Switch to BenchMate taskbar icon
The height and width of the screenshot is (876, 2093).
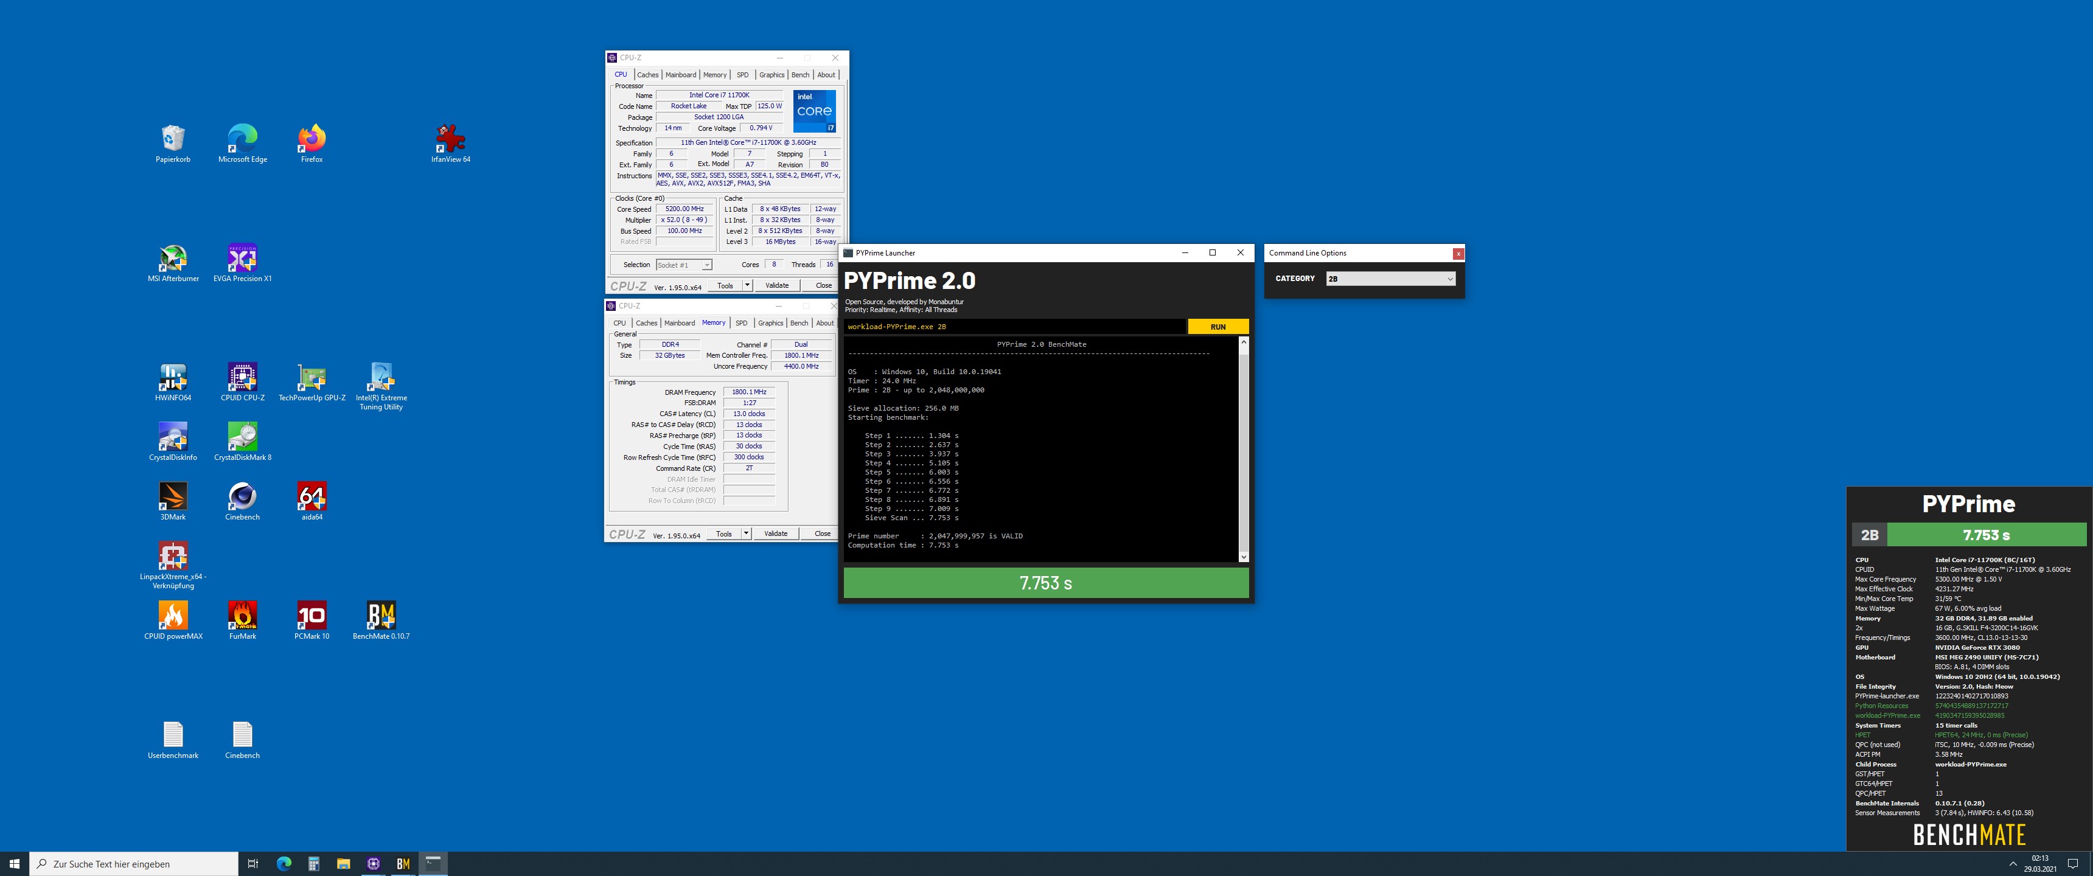(403, 864)
